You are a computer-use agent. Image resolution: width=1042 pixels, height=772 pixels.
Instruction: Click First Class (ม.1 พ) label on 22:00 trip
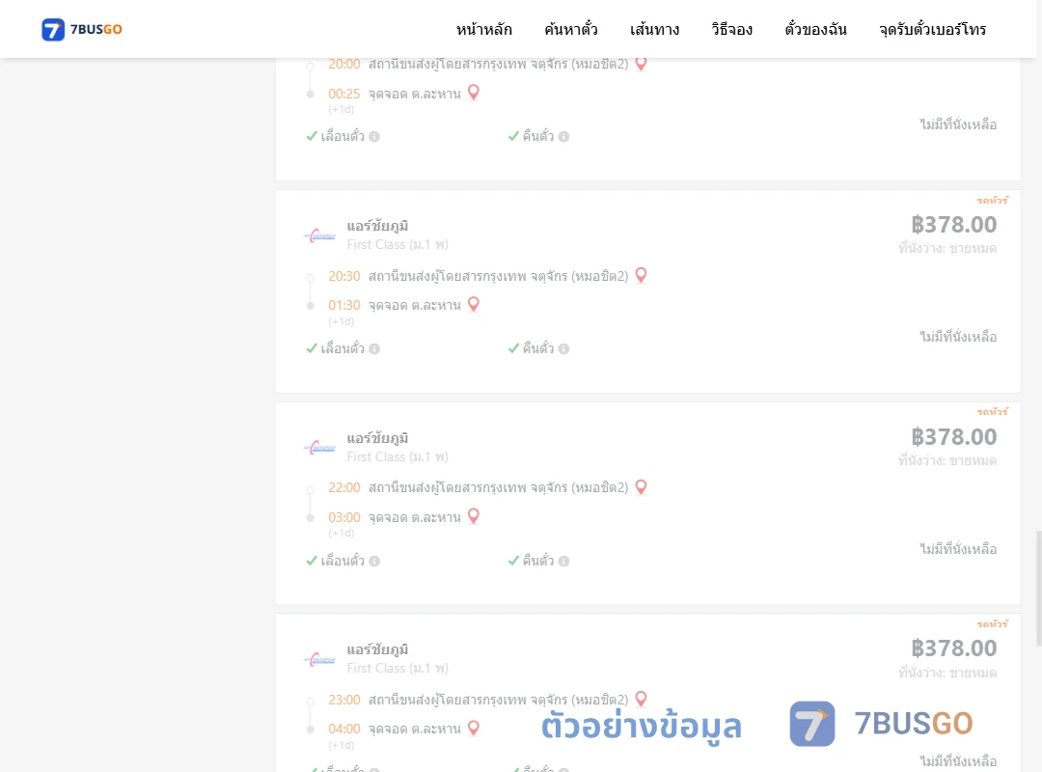coord(398,456)
